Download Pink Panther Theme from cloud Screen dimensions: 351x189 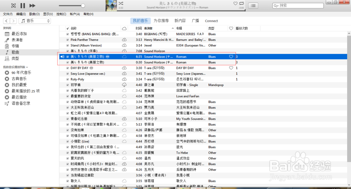tap(124, 40)
